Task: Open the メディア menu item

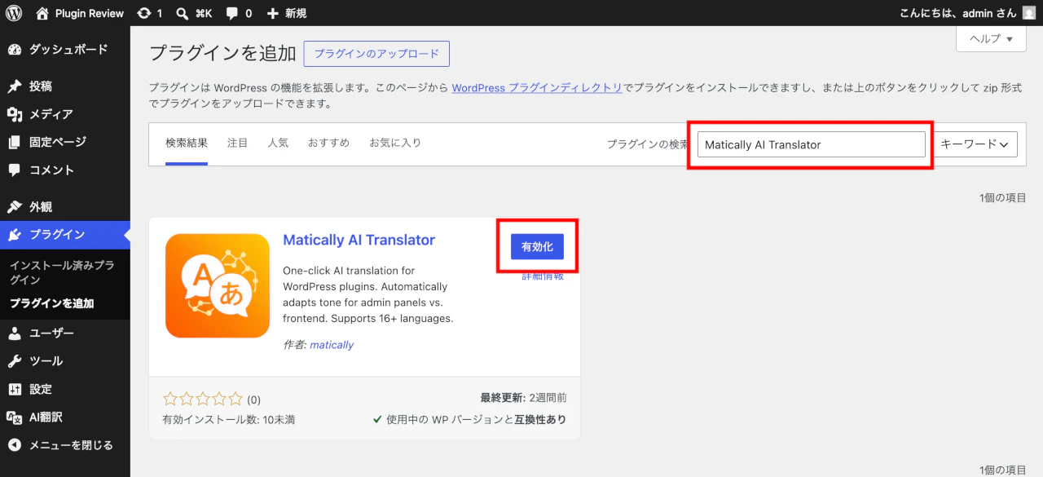Action: (x=65, y=114)
